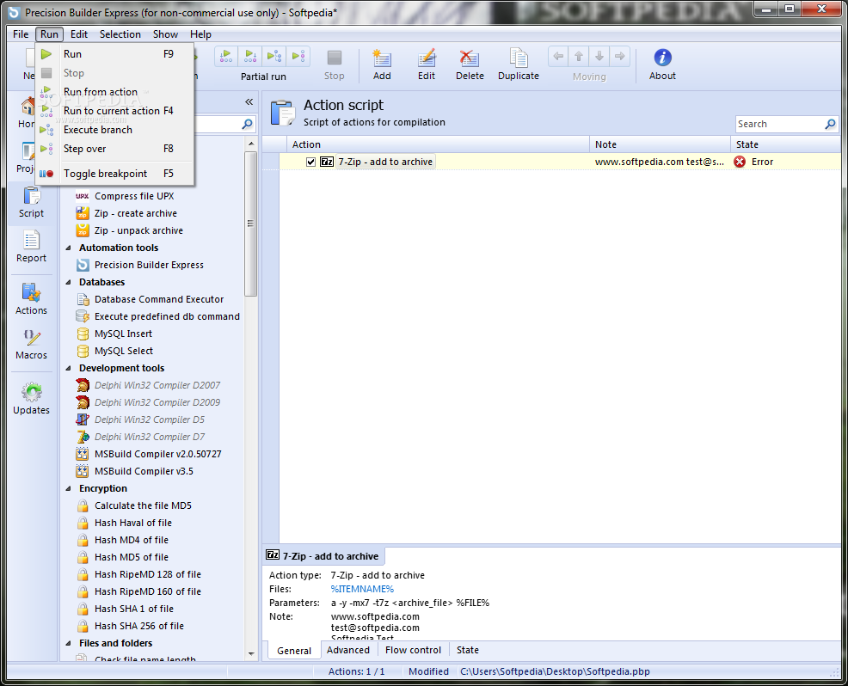848x686 pixels.
Task: Select MySQL Insert action
Action: 123,334
